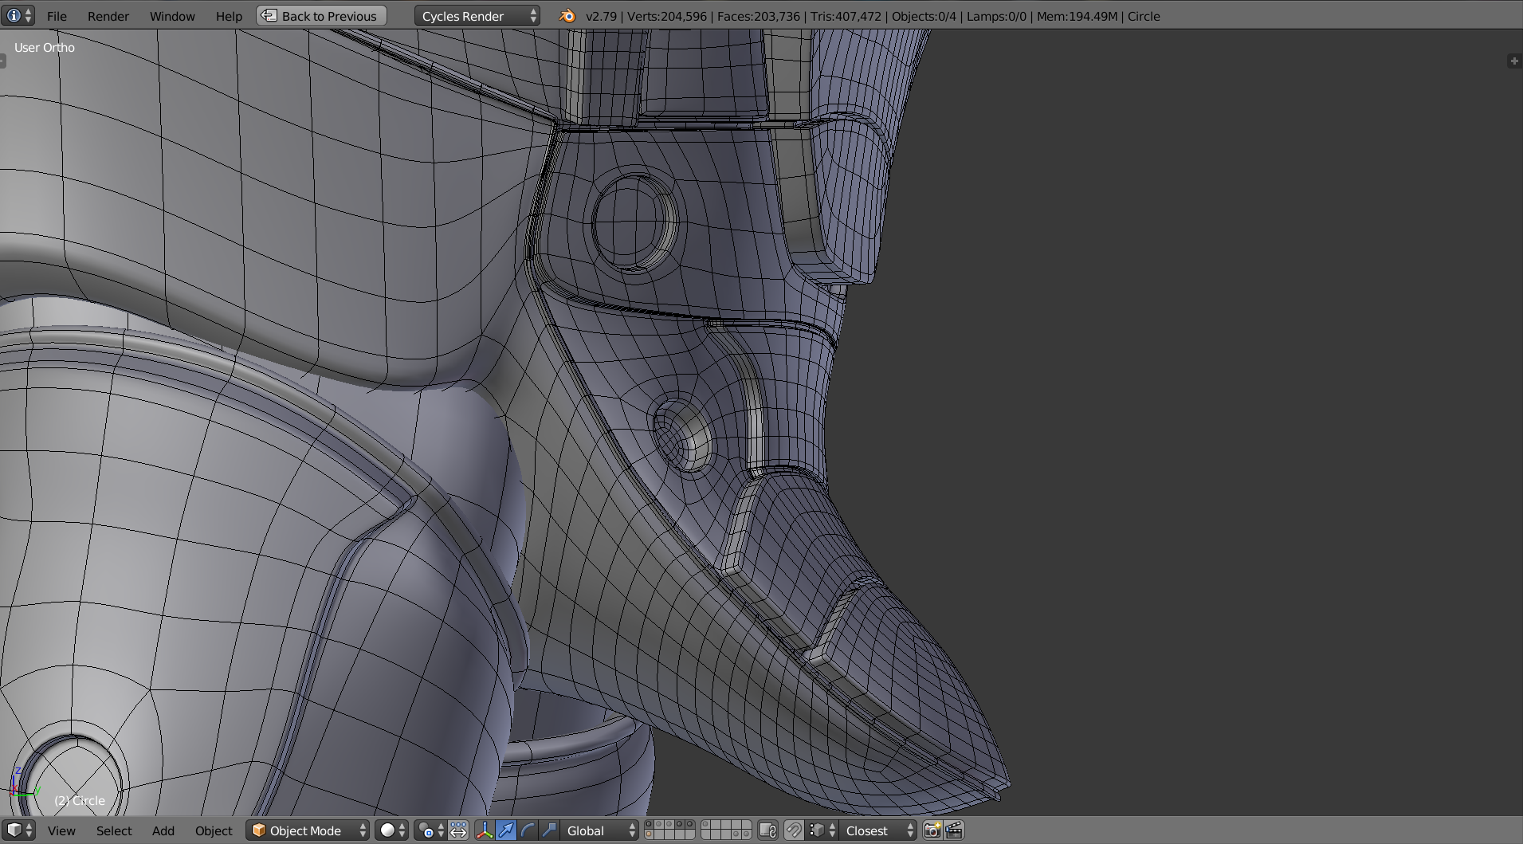This screenshot has height=844, width=1523.
Task: Toggle manipulate center points option
Action: click(x=458, y=830)
